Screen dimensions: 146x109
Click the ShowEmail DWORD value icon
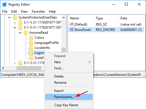(72, 29)
